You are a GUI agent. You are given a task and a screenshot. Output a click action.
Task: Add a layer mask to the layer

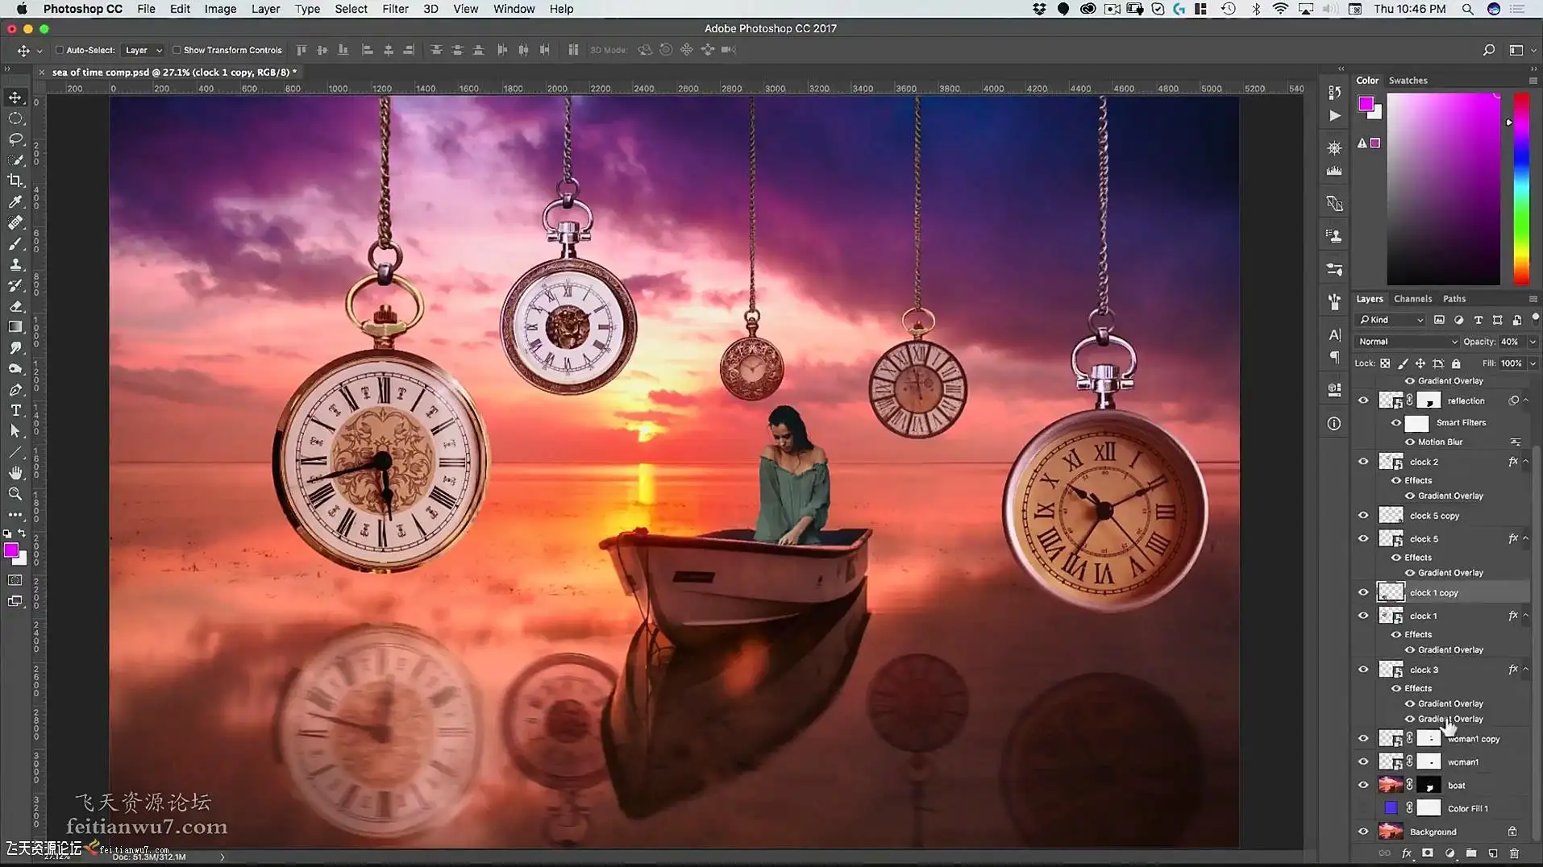(x=1428, y=853)
